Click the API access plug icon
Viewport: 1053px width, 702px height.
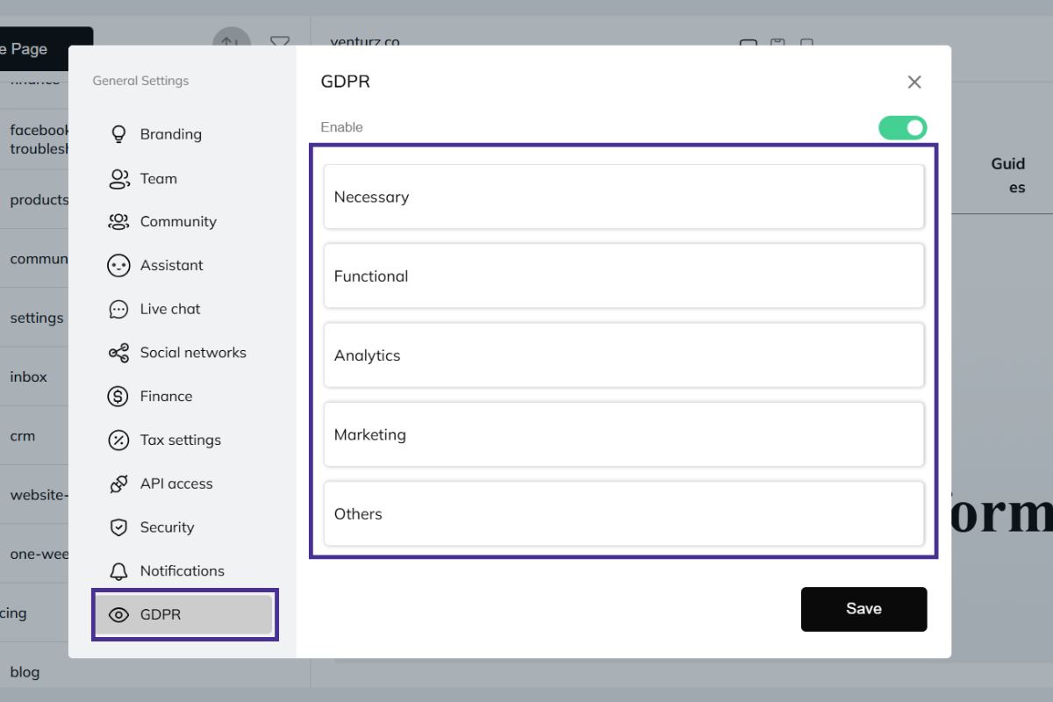click(118, 484)
